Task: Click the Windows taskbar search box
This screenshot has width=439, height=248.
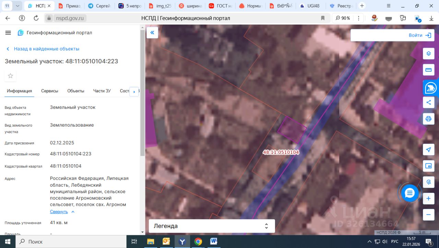Action: (x=70, y=241)
